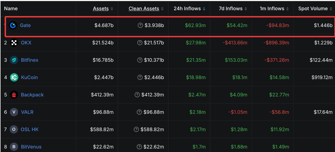Click the OSL HK avatar icon

click(14, 129)
